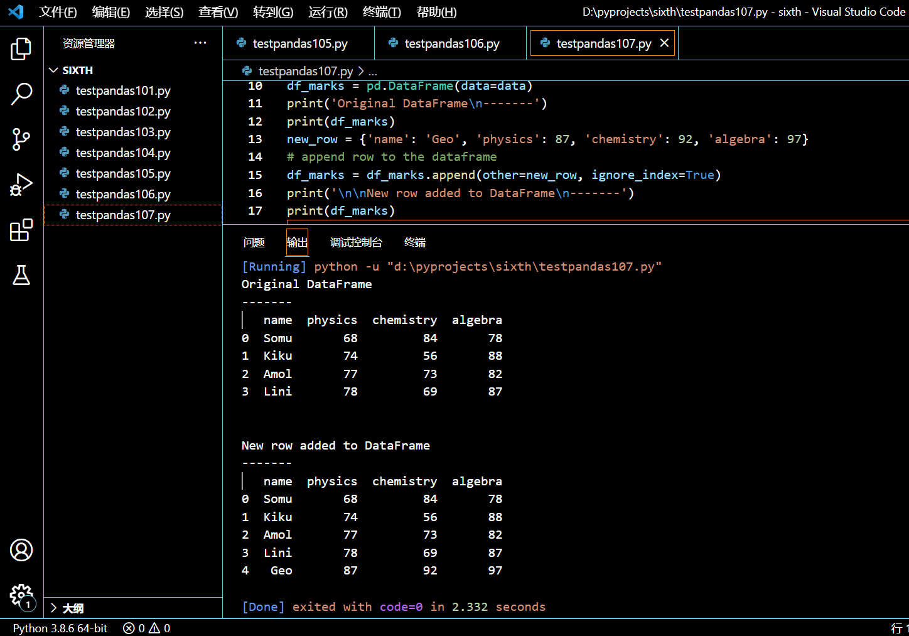Open the 编辑(E) menu

(x=111, y=12)
